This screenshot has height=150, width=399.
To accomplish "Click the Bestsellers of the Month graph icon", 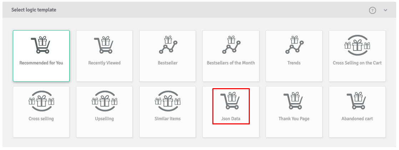I will pyautogui.click(x=231, y=45).
